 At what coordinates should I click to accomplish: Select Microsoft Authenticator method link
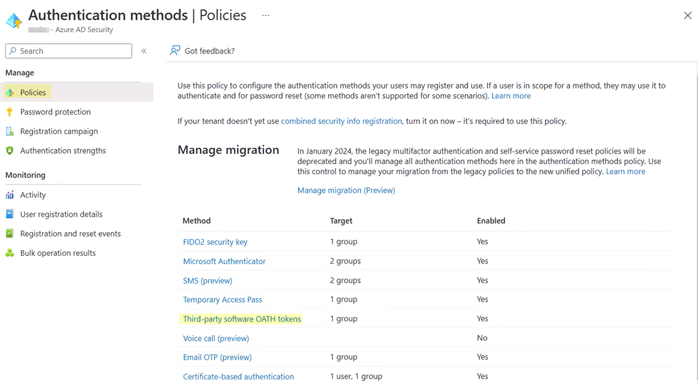click(224, 261)
